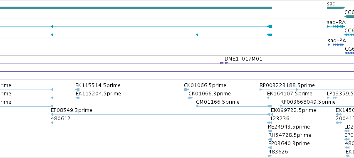
Task: Select the sad-PA protein label
Action: [x=337, y=41]
